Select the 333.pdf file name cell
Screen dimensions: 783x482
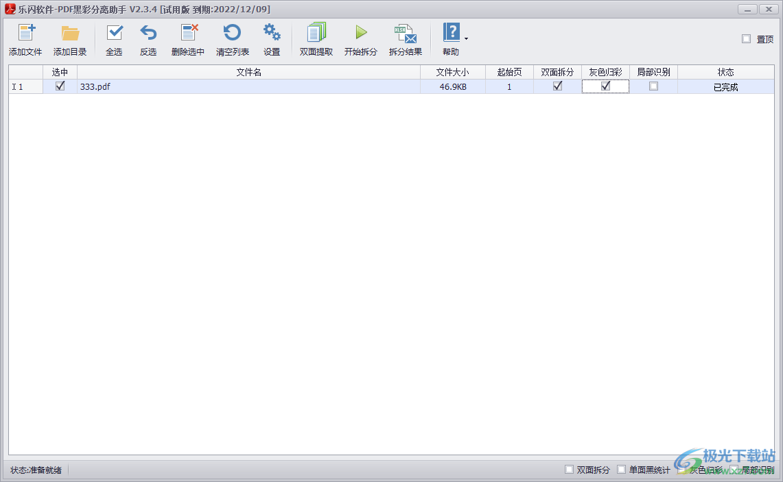coord(248,87)
